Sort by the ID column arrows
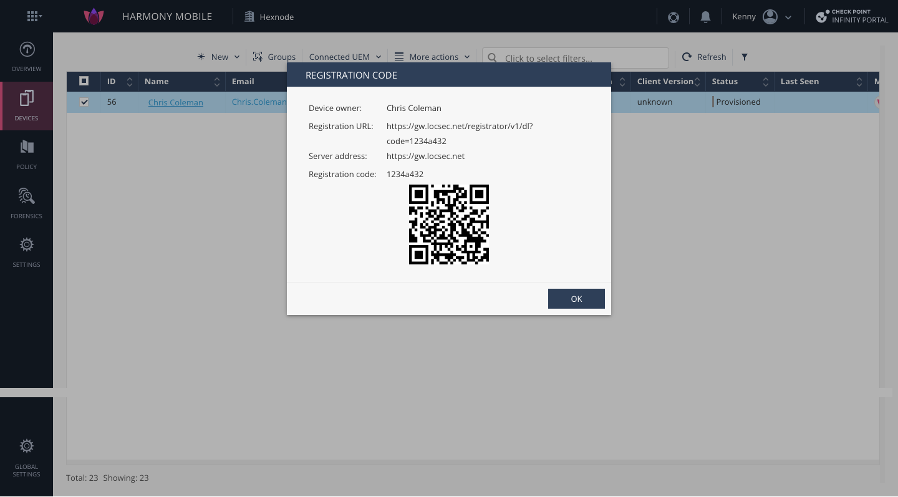The image size is (898, 497). point(130,82)
